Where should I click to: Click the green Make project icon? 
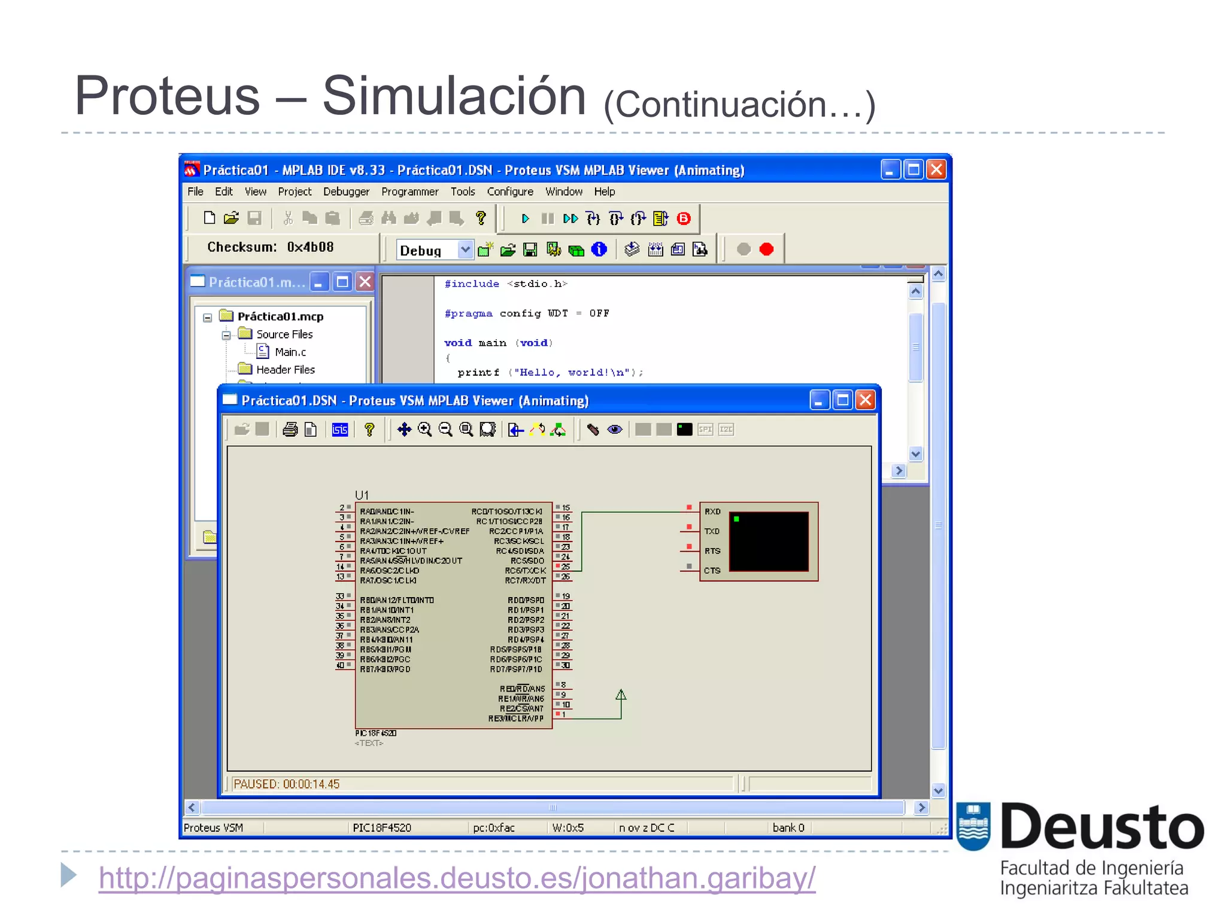576,250
